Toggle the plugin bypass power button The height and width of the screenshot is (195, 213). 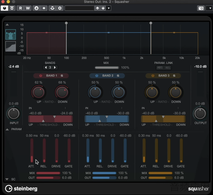[4, 8]
